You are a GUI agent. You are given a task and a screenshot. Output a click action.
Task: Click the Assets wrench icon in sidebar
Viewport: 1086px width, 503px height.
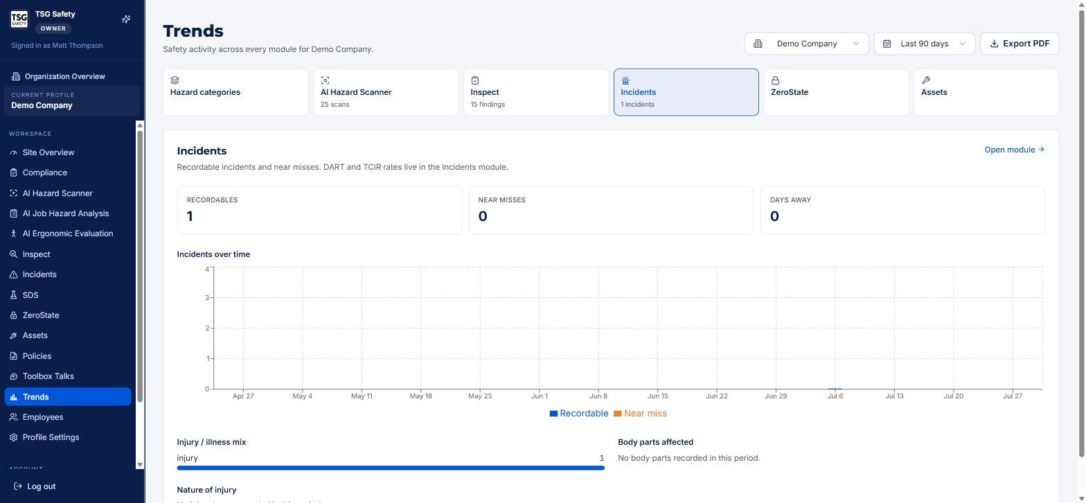tap(13, 335)
